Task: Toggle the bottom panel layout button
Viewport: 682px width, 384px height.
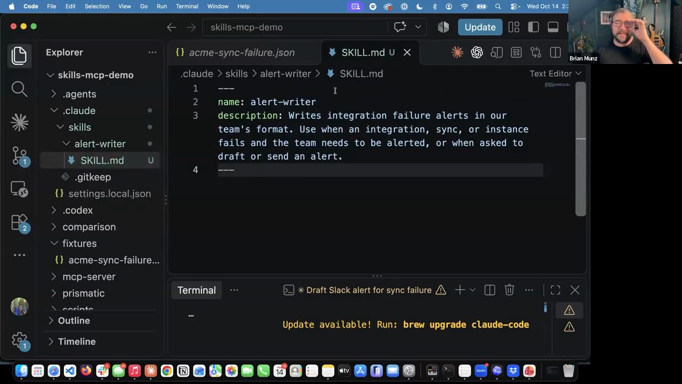Action: coord(553,27)
